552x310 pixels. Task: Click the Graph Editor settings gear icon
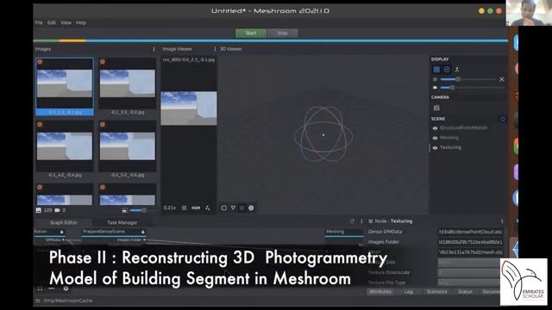[66, 288]
